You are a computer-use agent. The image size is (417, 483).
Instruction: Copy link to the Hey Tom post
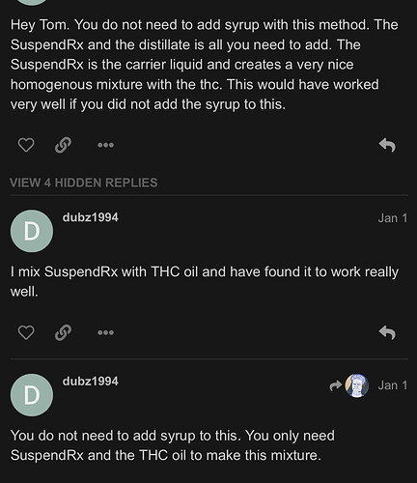pyautogui.click(x=63, y=145)
